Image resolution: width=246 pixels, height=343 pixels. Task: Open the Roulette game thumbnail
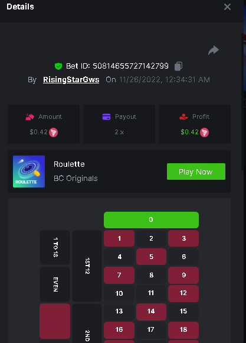tap(29, 171)
